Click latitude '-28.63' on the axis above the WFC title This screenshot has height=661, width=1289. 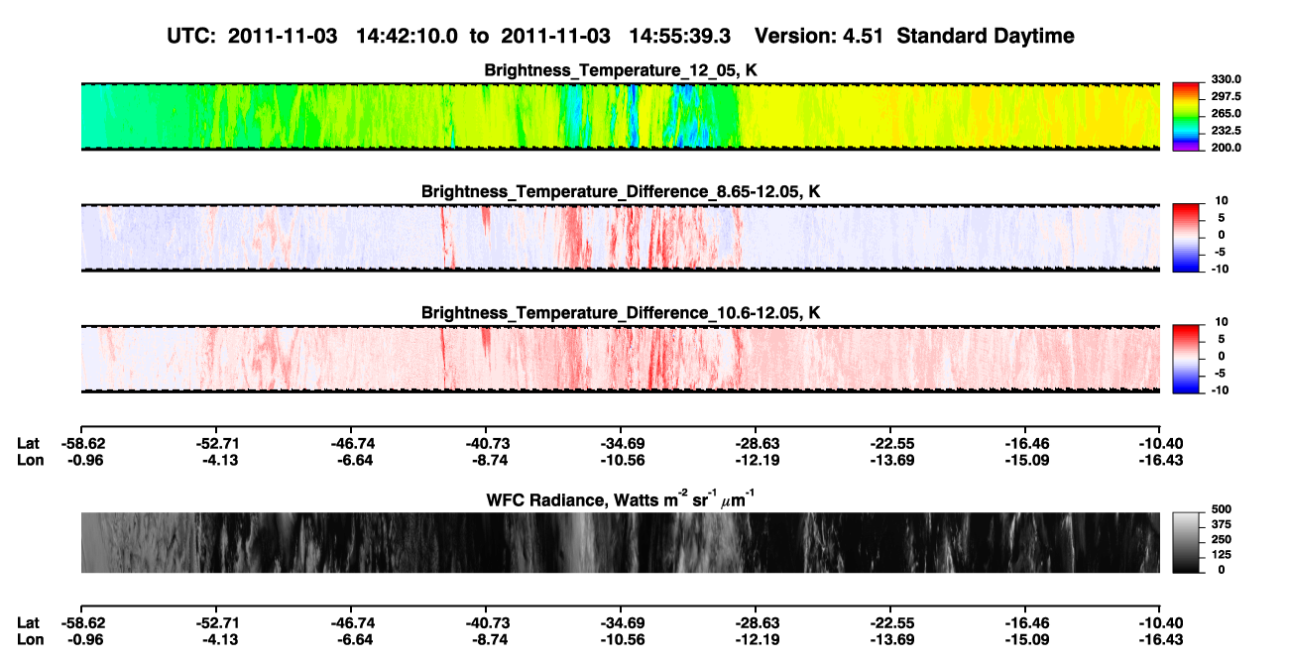click(756, 444)
